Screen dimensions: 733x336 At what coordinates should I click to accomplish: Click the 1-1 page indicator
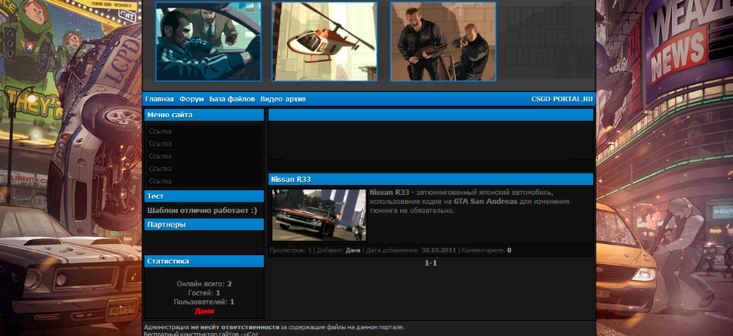pyautogui.click(x=430, y=263)
